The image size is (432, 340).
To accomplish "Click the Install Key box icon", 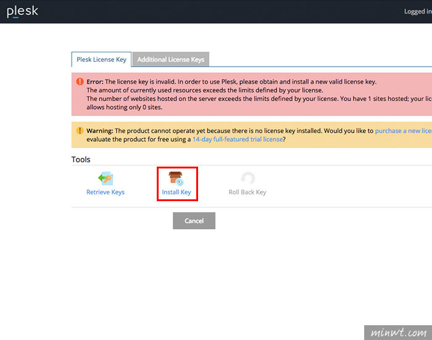I will tap(177, 178).
